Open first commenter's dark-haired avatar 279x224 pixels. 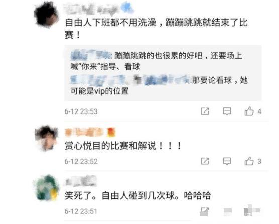pyautogui.click(x=47, y=15)
